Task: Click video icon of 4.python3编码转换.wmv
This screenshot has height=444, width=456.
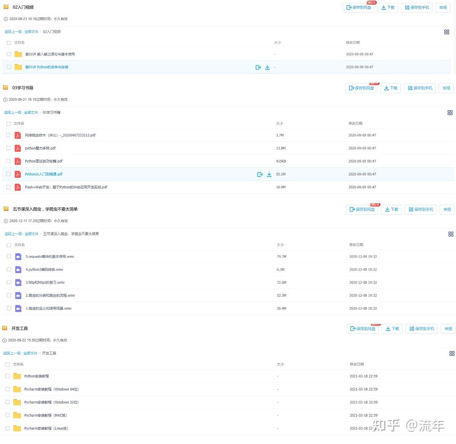Action: click(18, 270)
